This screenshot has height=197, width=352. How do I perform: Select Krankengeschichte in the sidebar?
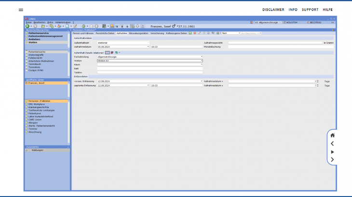coord(37,107)
